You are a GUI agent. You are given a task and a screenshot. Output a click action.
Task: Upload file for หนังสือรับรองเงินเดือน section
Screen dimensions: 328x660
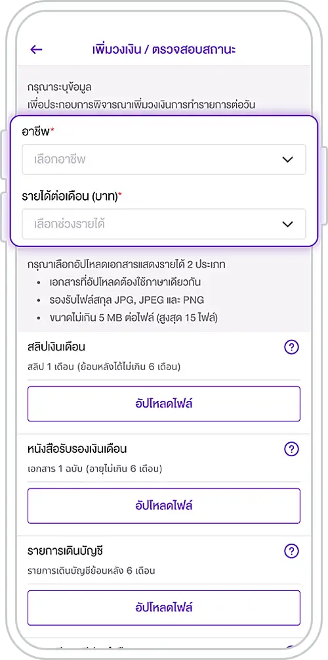point(164,506)
